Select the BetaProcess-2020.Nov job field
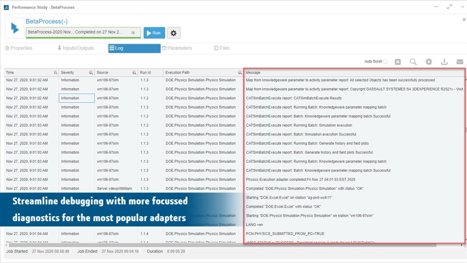 click(x=83, y=32)
